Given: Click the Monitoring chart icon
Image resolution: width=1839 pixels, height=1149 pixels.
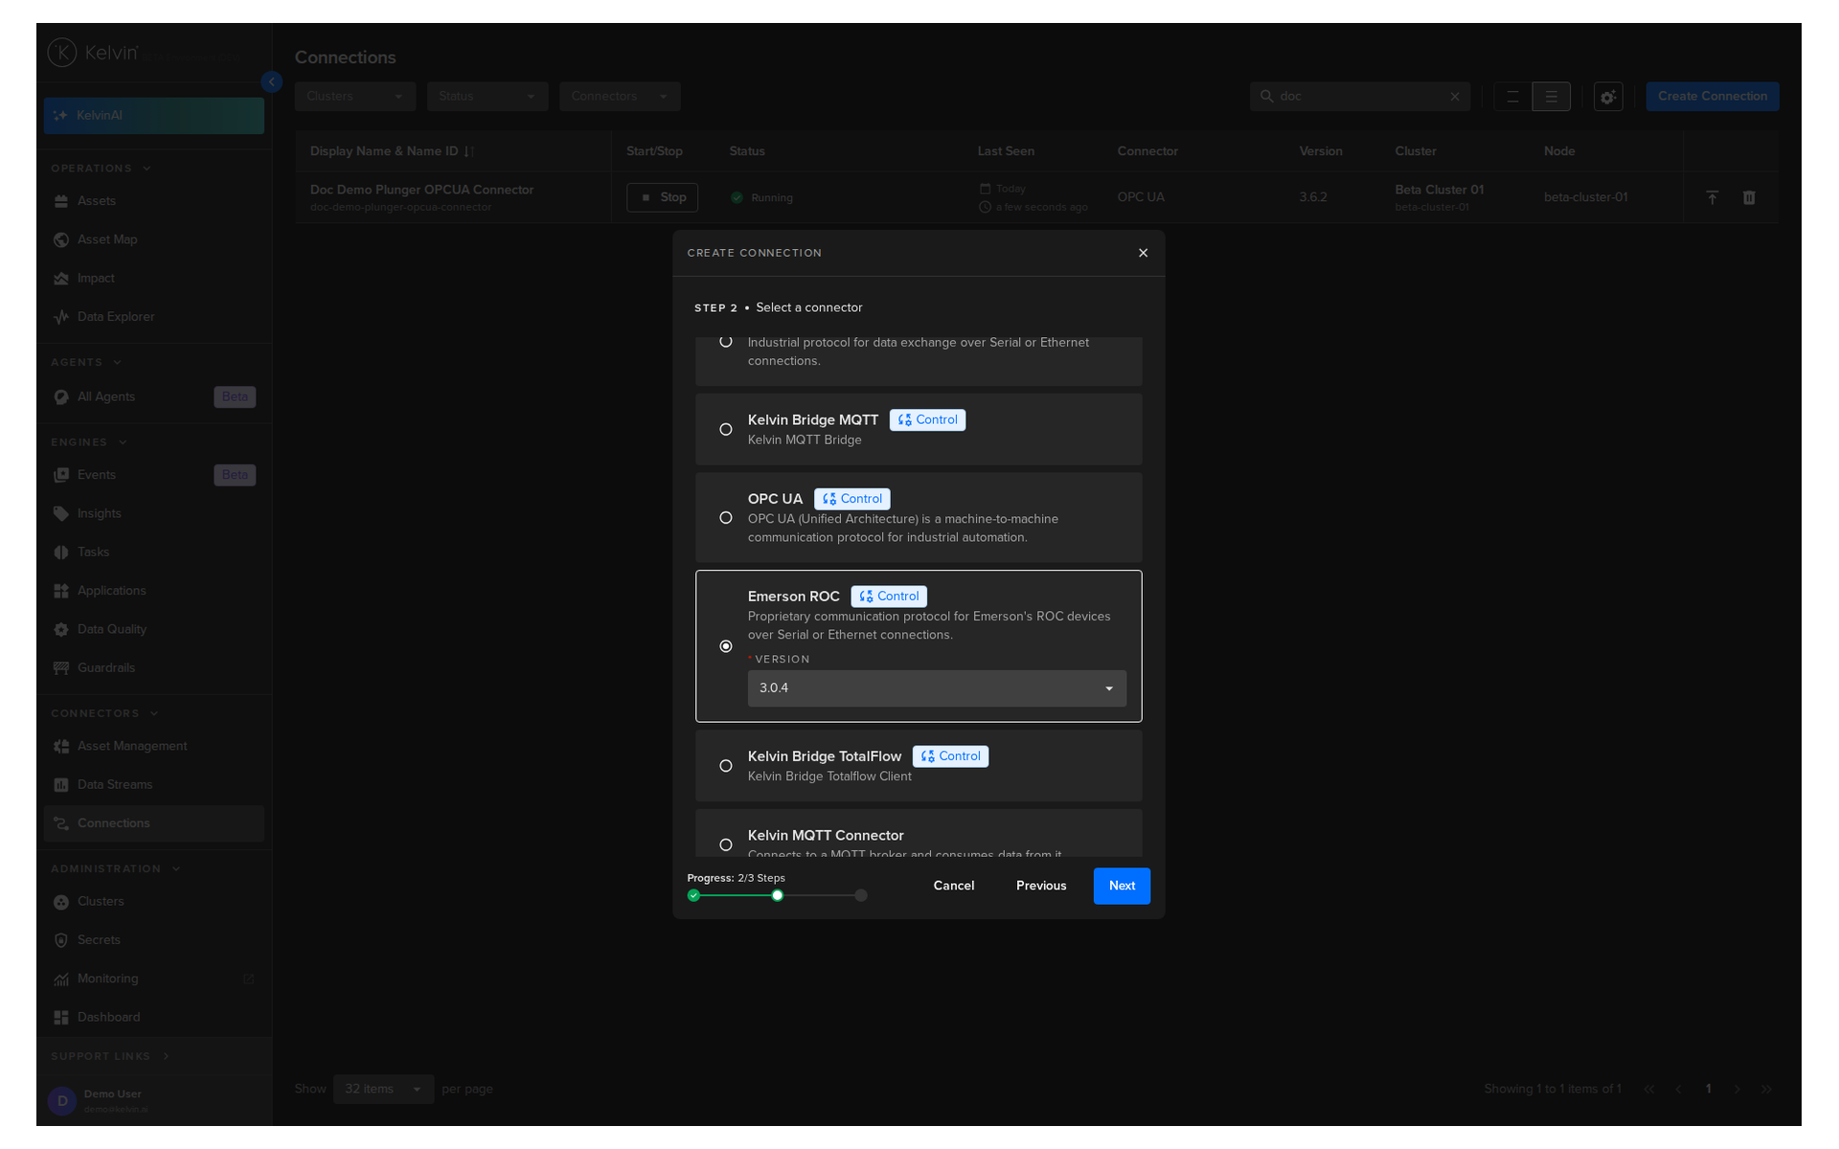Looking at the screenshot, I should point(61,980).
